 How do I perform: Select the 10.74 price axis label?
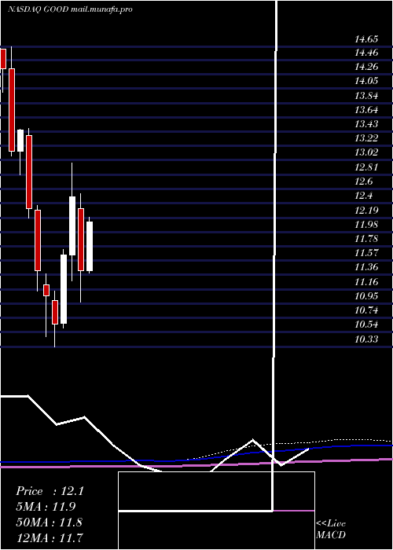[x=366, y=310]
